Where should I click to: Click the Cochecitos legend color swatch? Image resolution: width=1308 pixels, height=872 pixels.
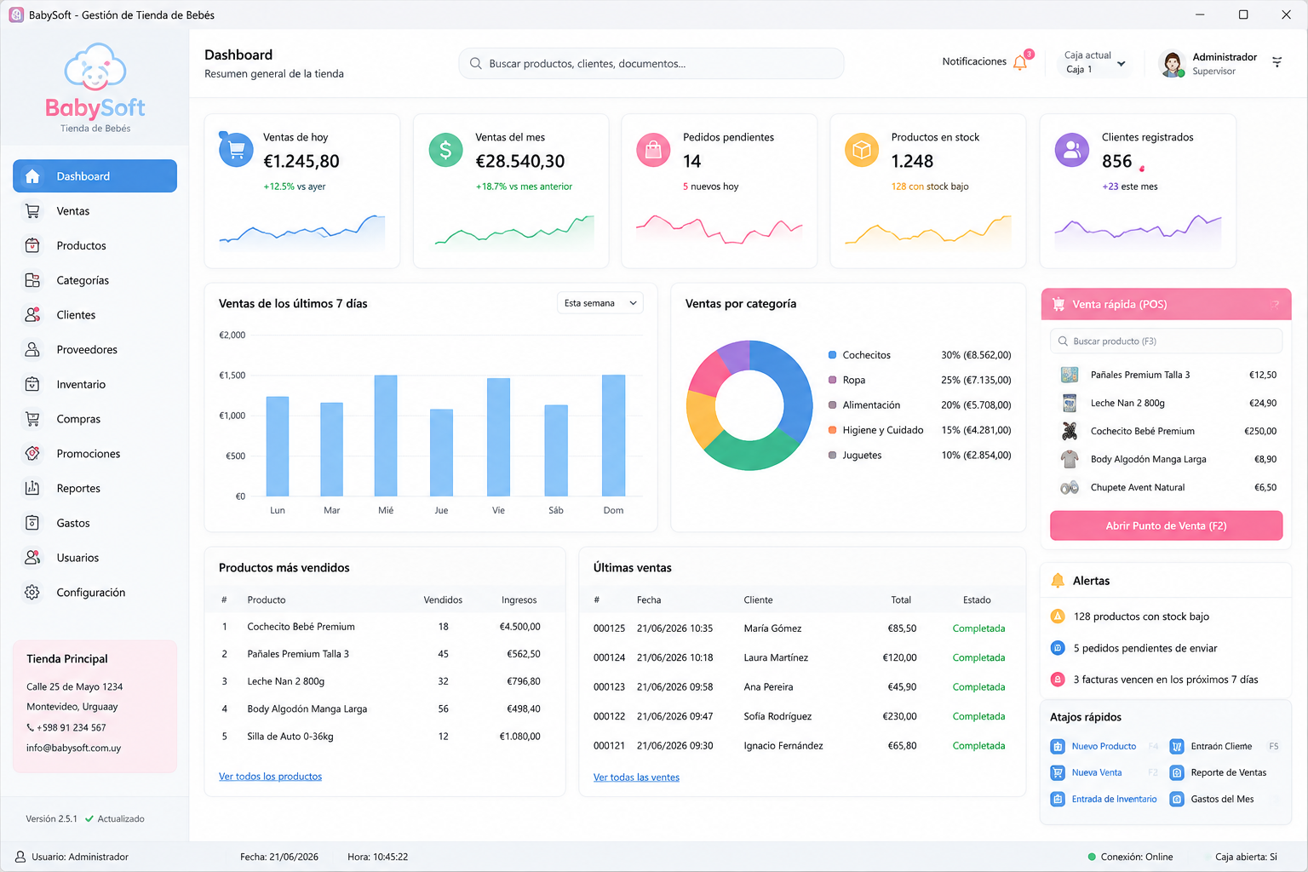tap(832, 355)
